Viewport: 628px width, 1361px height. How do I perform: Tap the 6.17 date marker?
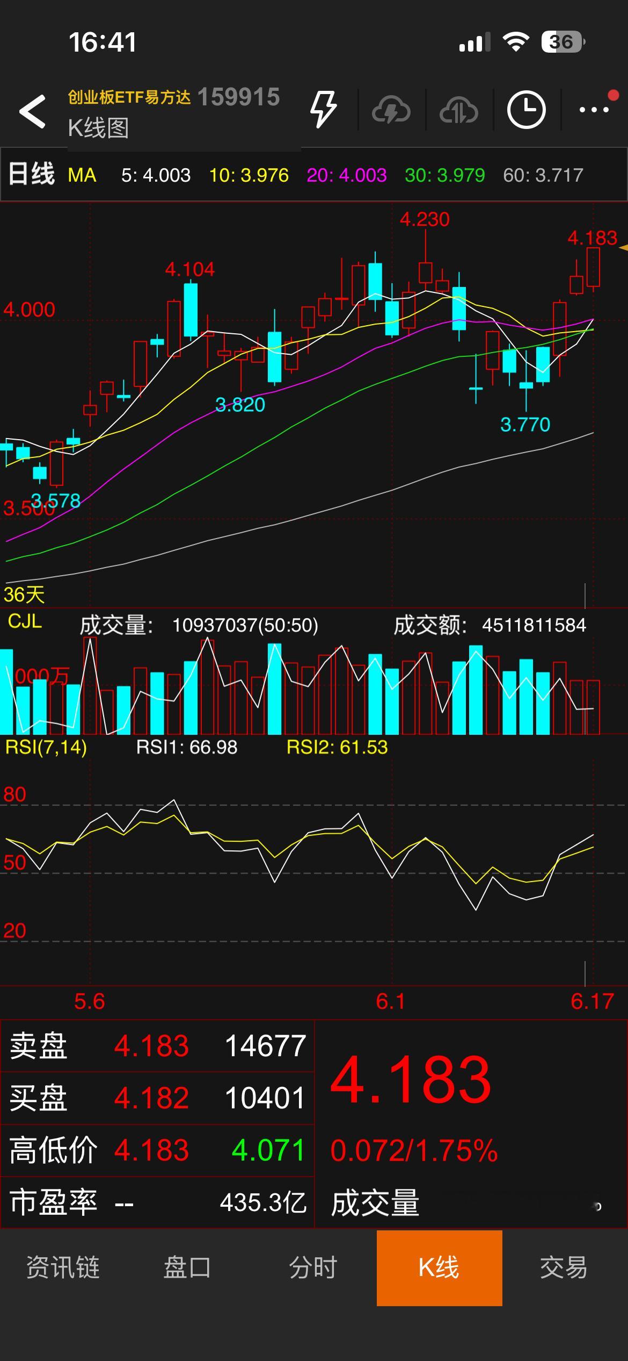592,1001
